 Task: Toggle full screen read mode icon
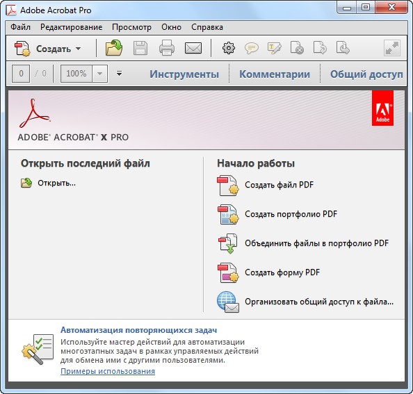point(392,48)
